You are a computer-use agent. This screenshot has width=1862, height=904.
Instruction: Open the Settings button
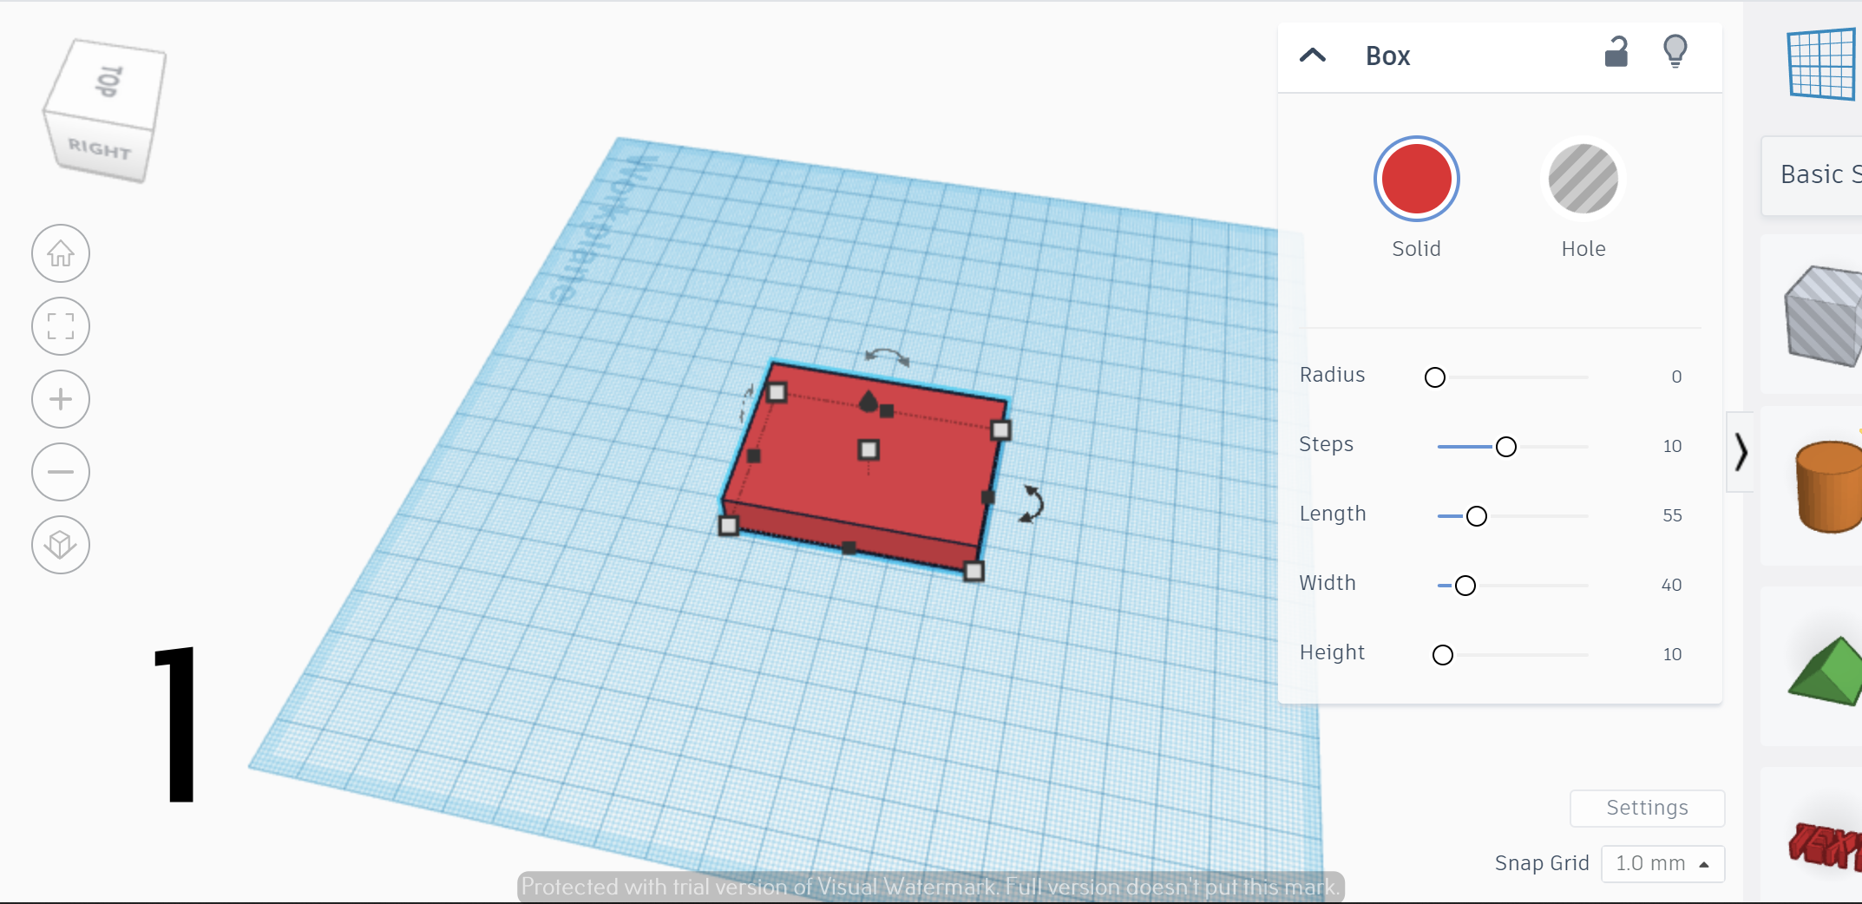tap(1648, 808)
